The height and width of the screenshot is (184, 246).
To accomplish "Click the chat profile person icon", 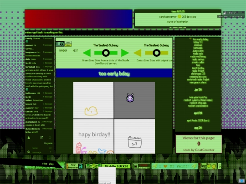I will pyautogui.click(x=29, y=138).
